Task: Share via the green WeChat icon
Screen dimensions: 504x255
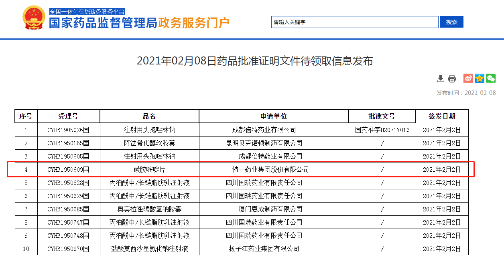Action: (491, 78)
